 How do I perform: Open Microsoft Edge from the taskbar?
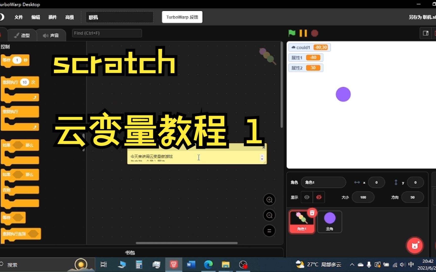click(208, 265)
